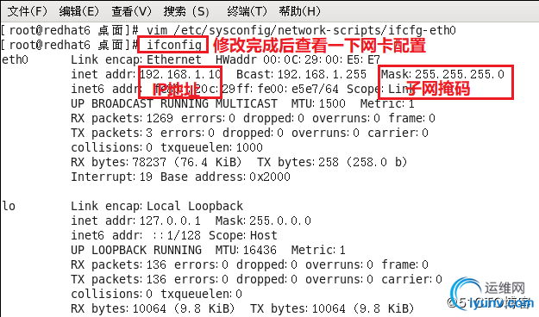
Task: Open the 终端(T) menu
Action: (247, 11)
